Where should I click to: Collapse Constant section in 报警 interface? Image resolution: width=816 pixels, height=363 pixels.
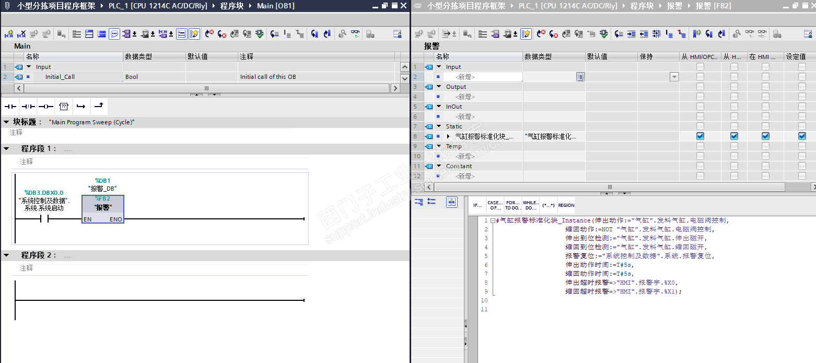point(439,166)
